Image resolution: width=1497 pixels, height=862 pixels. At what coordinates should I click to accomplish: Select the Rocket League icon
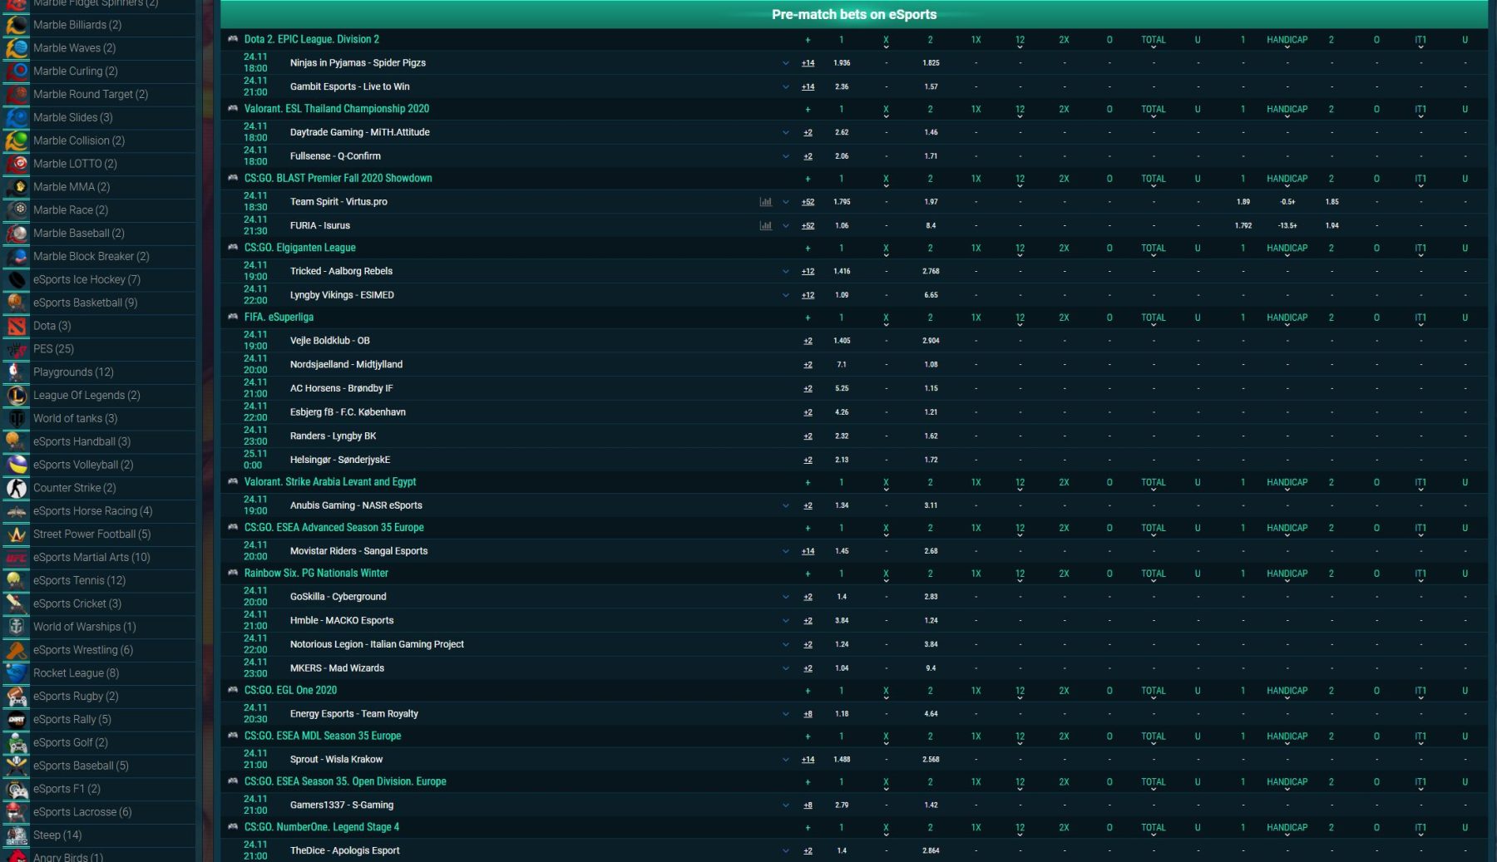tap(17, 673)
